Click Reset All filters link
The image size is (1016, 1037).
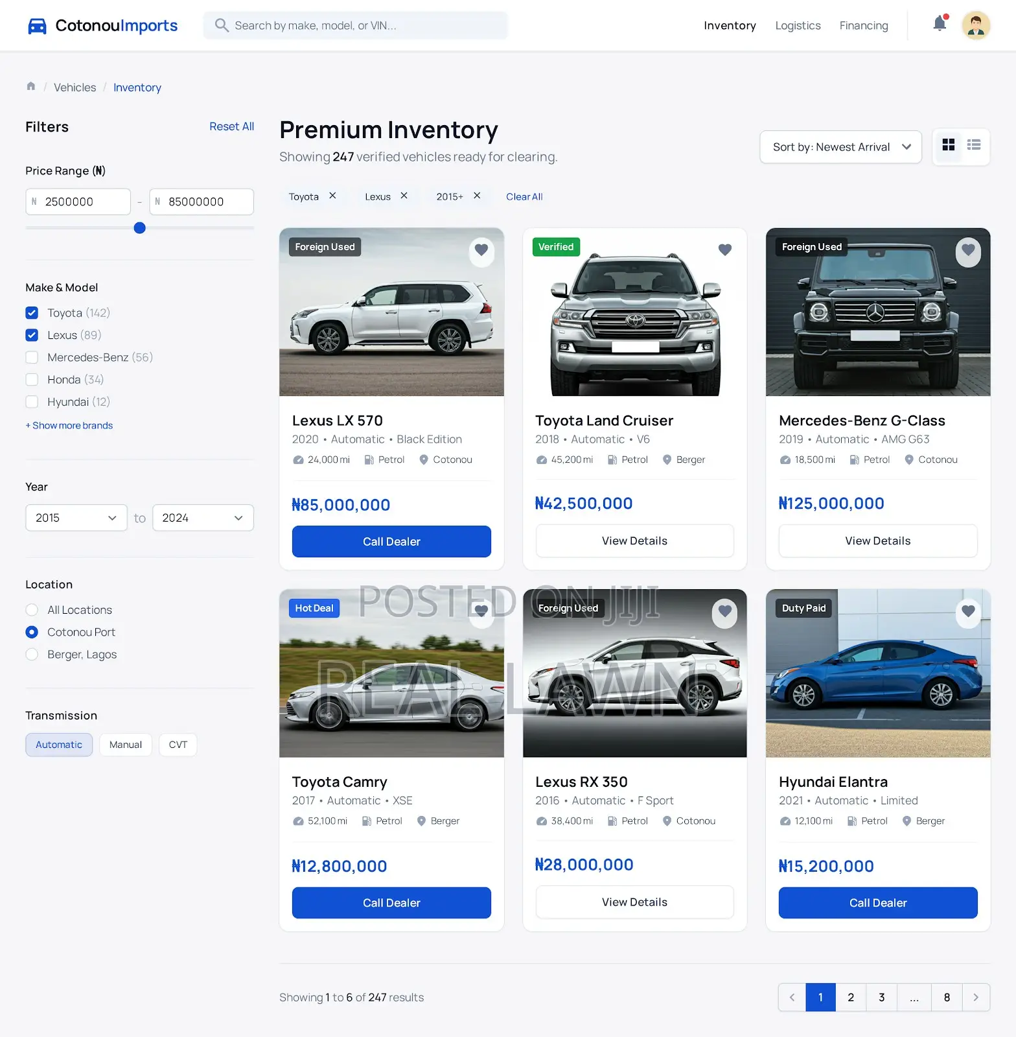(x=231, y=126)
